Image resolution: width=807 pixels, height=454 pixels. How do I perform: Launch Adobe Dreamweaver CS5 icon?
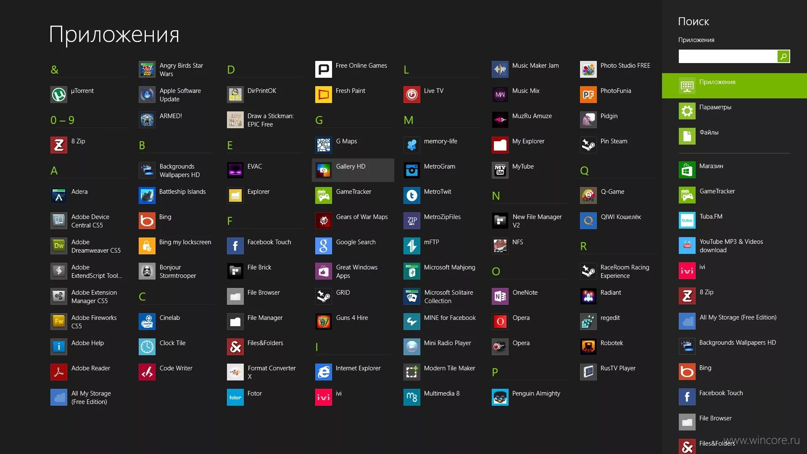(x=59, y=246)
